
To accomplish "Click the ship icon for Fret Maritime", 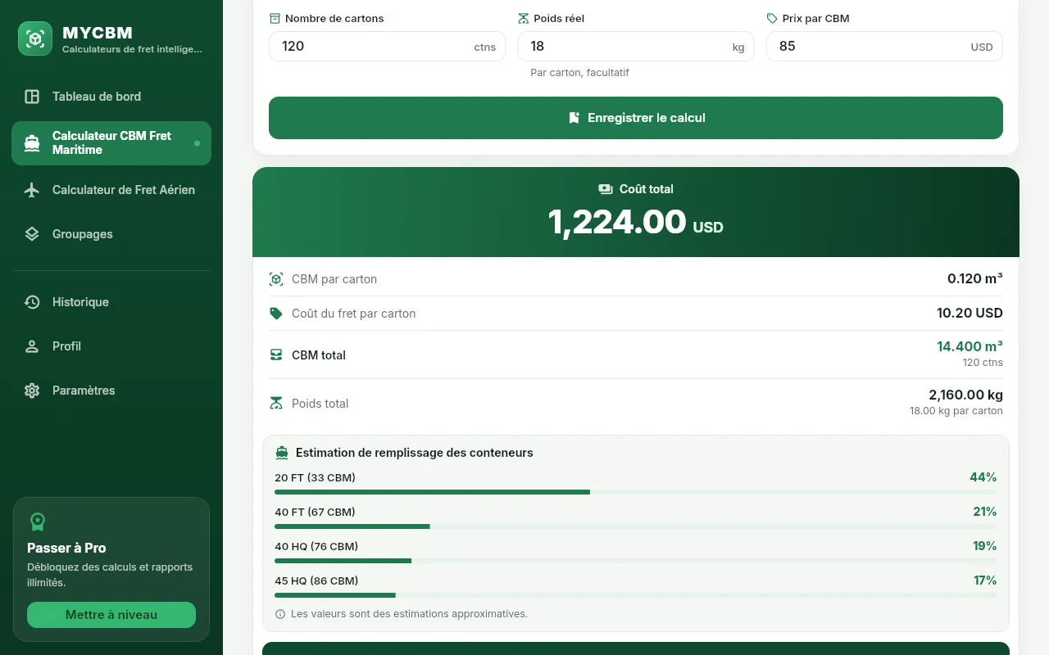I will [x=32, y=143].
